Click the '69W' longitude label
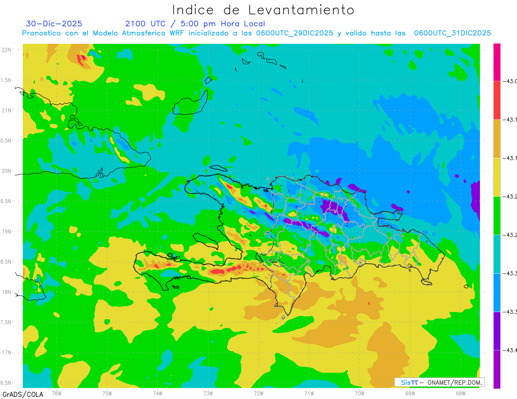 click(x=410, y=393)
